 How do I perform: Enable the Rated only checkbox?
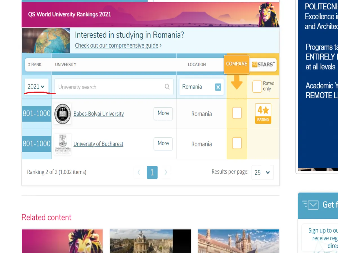[x=257, y=87]
